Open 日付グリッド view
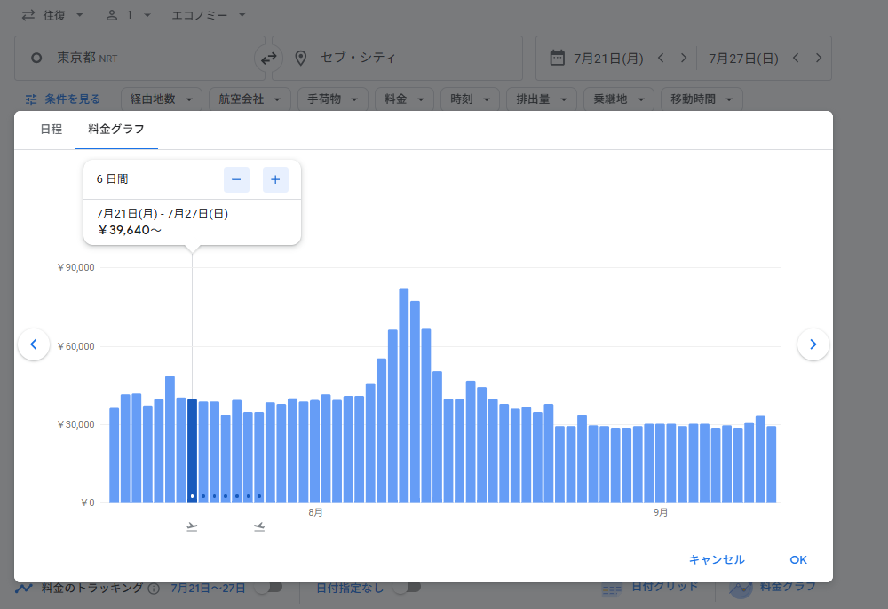888x609 pixels. tap(650, 588)
